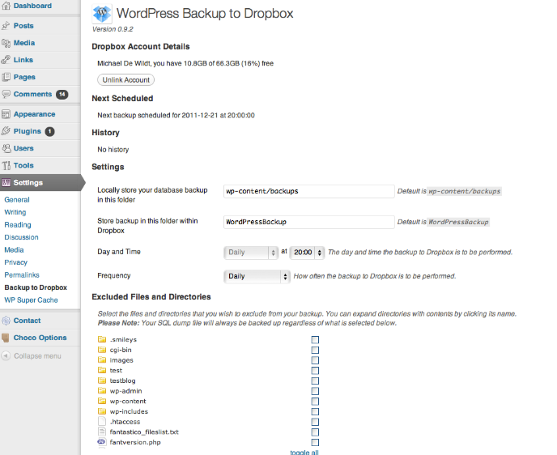Click the pending comments count badge 14
The image size is (557, 455).
click(62, 95)
